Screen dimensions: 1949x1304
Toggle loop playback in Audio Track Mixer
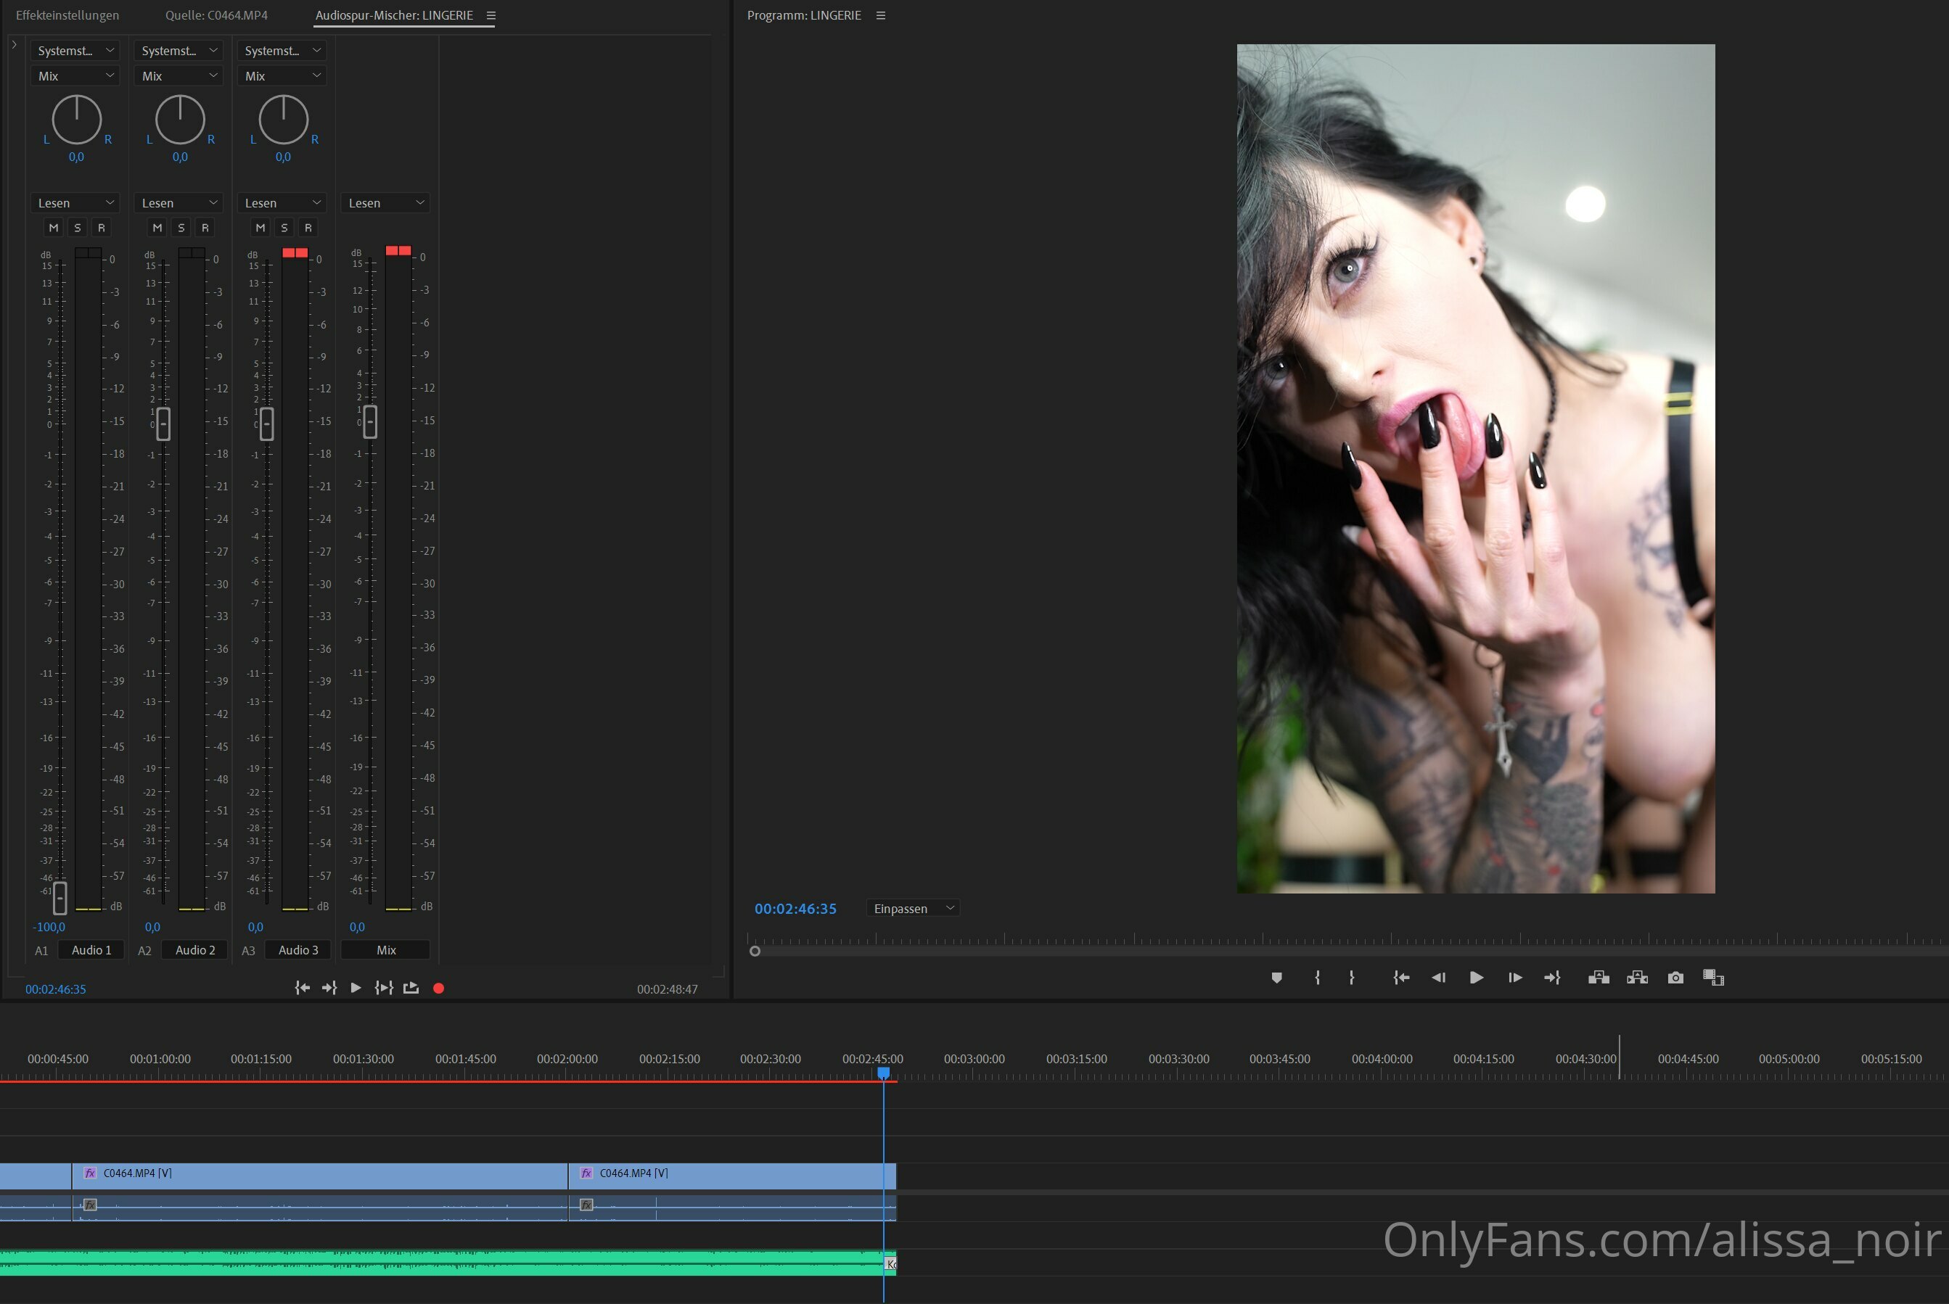(411, 988)
